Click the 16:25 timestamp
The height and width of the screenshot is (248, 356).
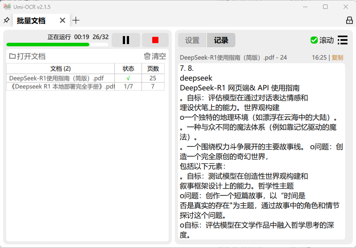[x=319, y=57]
